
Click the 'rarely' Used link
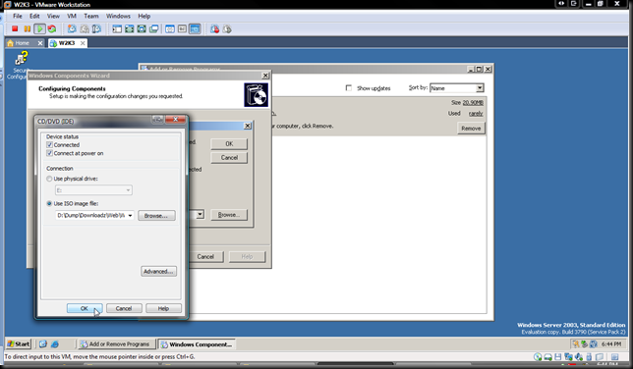(x=476, y=113)
